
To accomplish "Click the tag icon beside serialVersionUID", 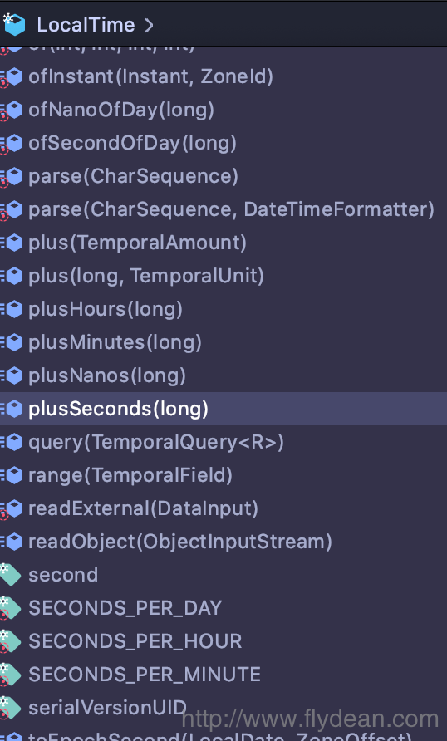I will [x=11, y=708].
